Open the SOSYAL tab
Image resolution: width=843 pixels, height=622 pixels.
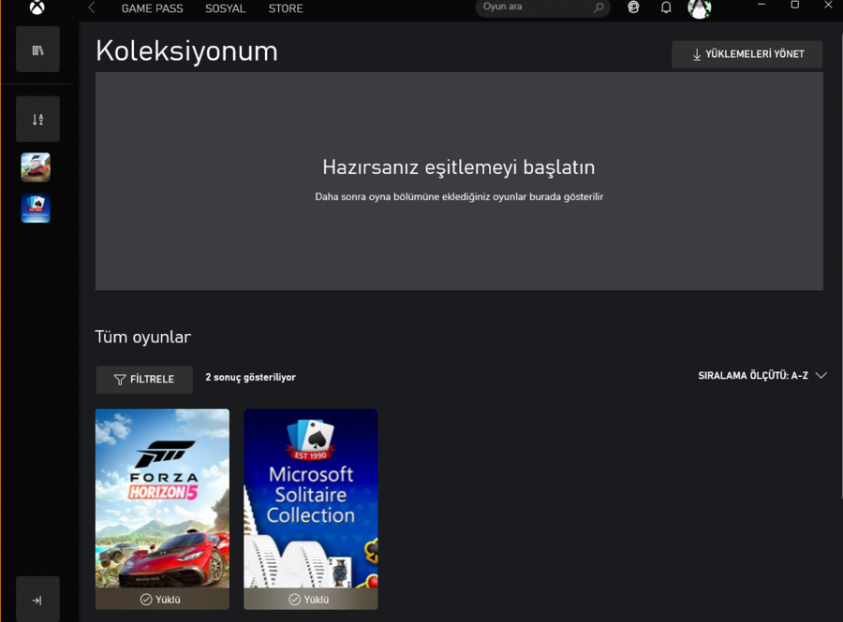[x=225, y=8]
